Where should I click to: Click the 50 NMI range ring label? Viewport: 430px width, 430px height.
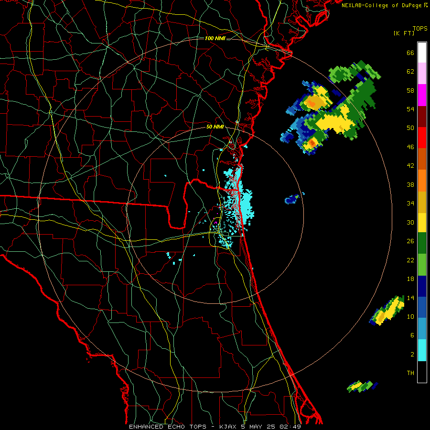point(215,127)
